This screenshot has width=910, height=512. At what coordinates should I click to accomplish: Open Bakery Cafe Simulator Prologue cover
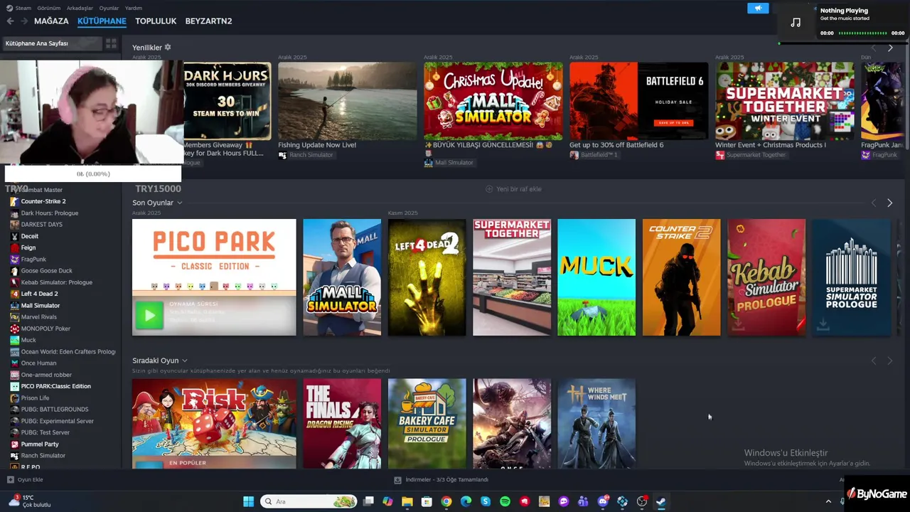pos(427,424)
